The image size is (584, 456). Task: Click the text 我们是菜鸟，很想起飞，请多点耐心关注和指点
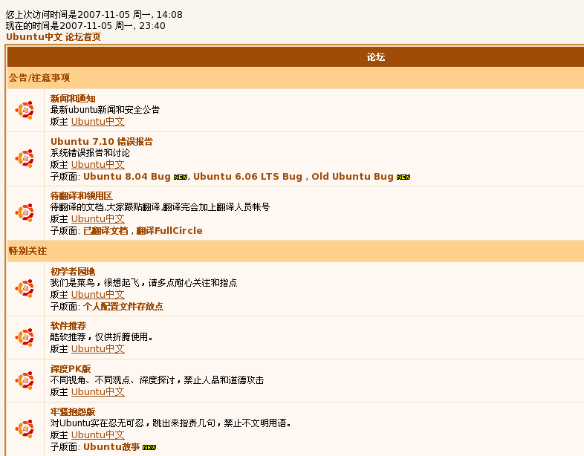pos(143,283)
